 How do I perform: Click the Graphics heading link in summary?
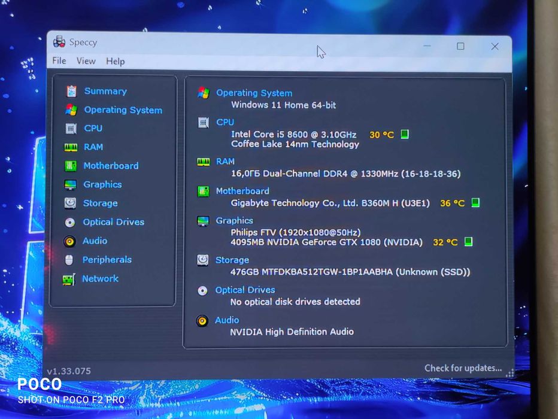coord(235,221)
